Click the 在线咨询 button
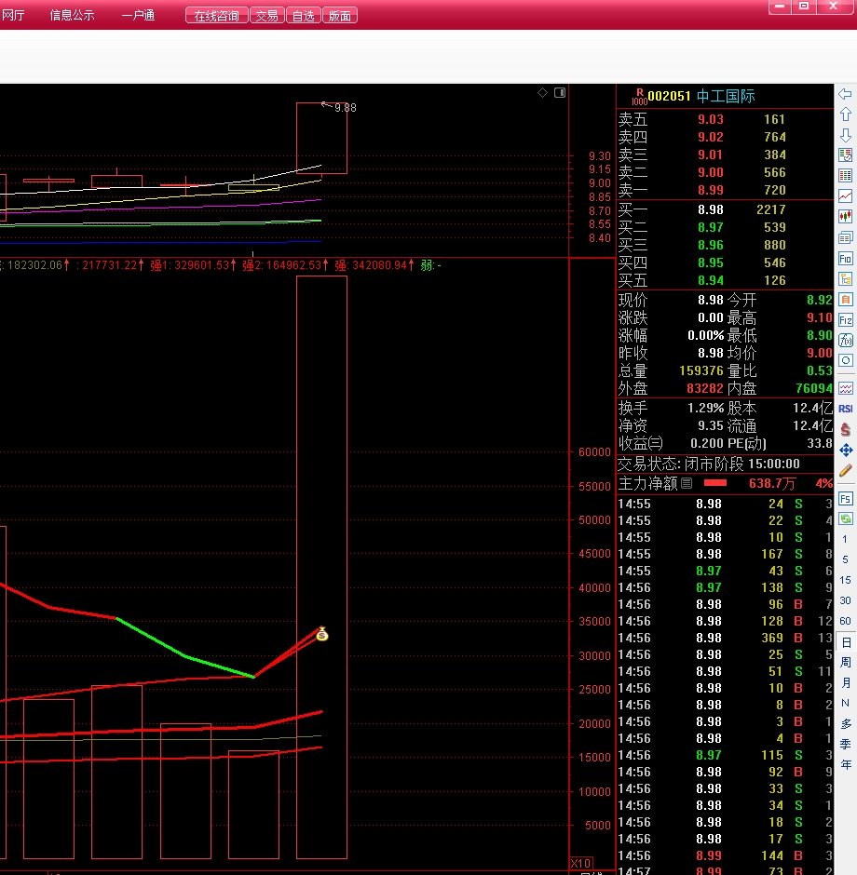Screen dimensions: 857x875 [x=216, y=16]
